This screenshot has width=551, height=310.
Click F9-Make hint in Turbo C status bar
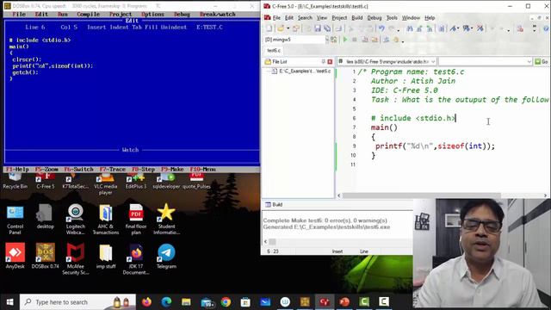172,169
